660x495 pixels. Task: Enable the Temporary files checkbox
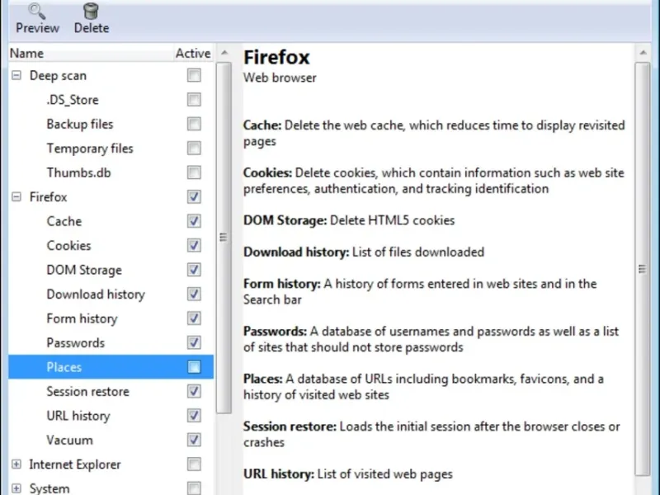pos(194,148)
